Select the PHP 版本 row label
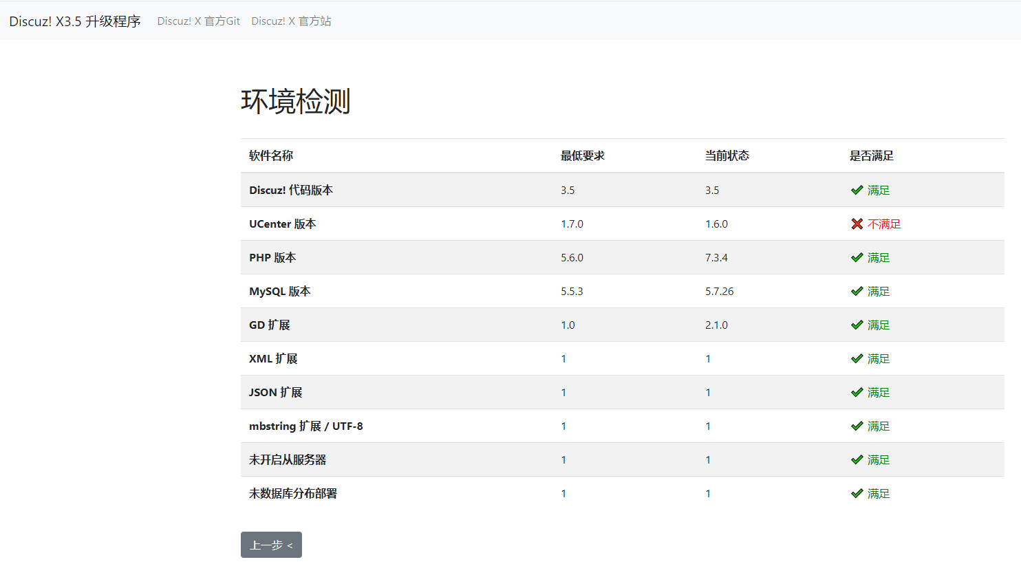Viewport: 1021px width, 575px height. coord(272,257)
